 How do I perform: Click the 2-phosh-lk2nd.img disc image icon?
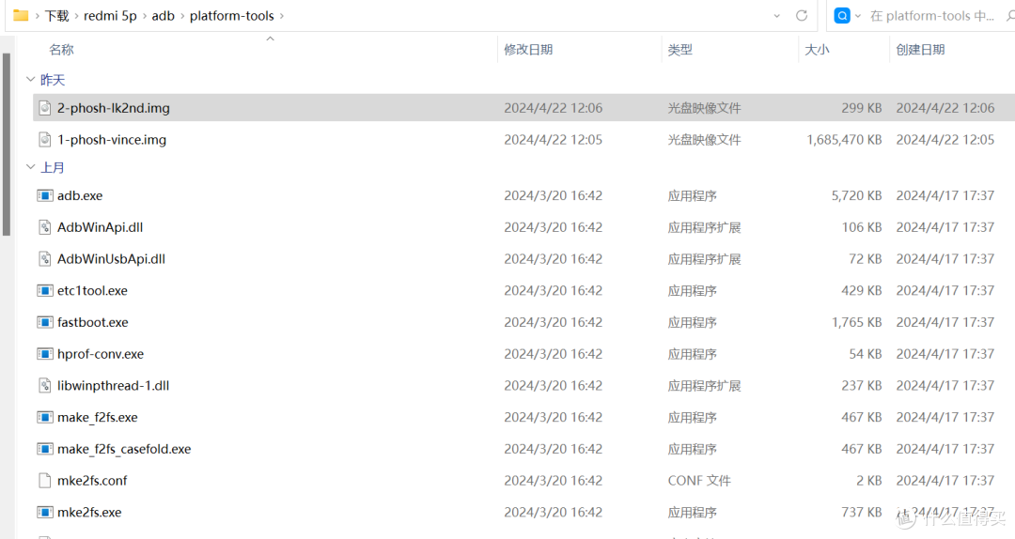[45, 108]
